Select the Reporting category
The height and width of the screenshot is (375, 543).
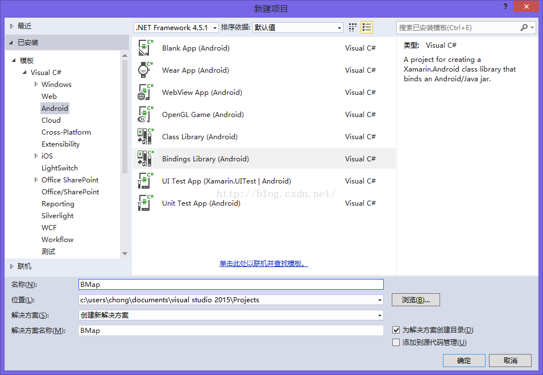coord(58,204)
